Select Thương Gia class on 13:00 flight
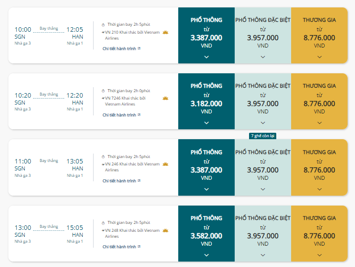The image size is (355, 267). click(x=319, y=234)
